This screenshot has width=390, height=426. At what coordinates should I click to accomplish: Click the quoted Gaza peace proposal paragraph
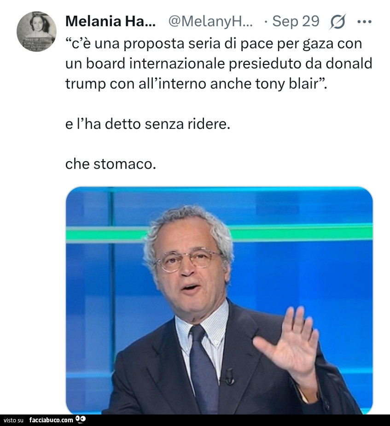pyautogui.click(x=219, y=64)
